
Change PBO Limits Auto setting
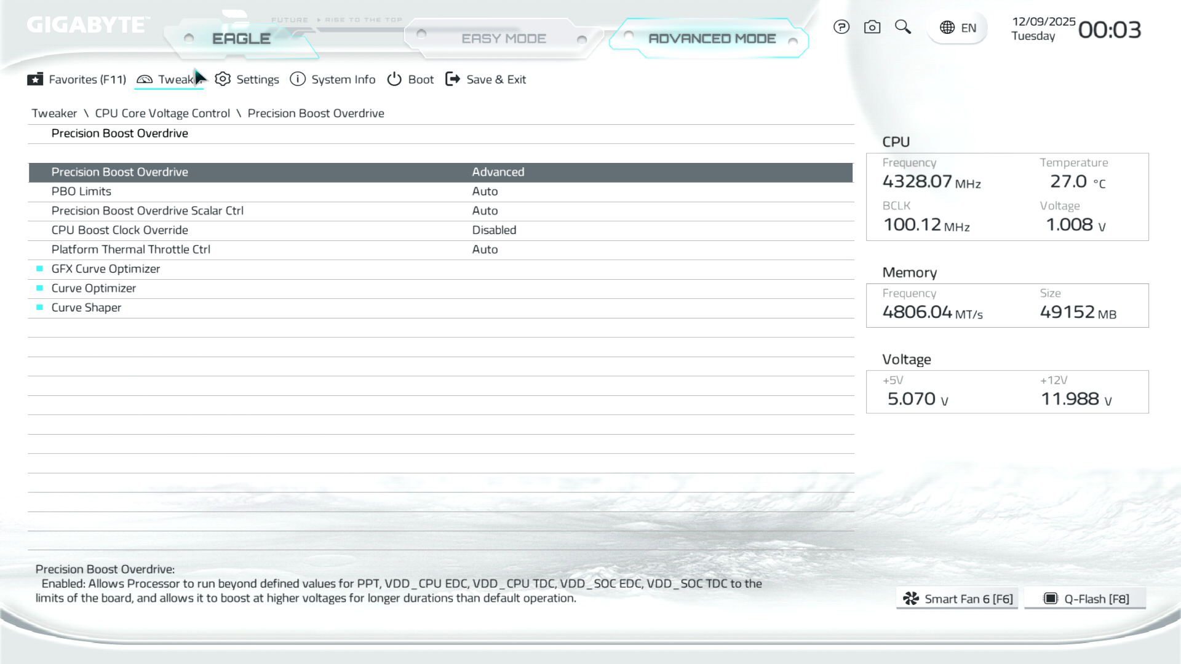[x=485, y=191]
